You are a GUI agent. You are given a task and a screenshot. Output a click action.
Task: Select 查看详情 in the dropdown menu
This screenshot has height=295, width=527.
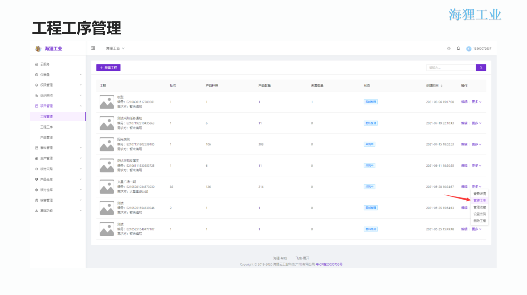479,194
